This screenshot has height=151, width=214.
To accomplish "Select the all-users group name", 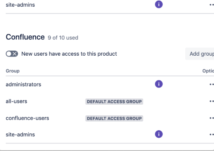I will pyautogui.click(x=16, y=101).
